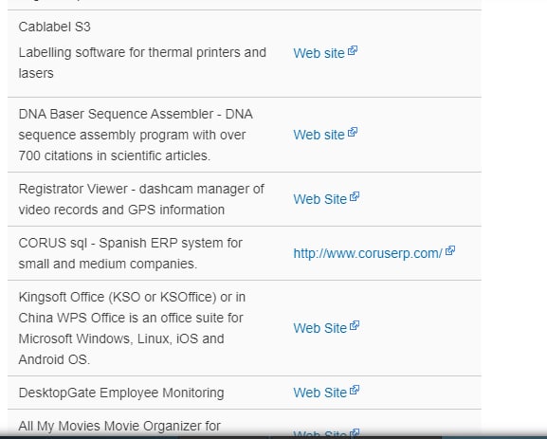Click external-link icon beside All My Movies link

tap(355, 433)
